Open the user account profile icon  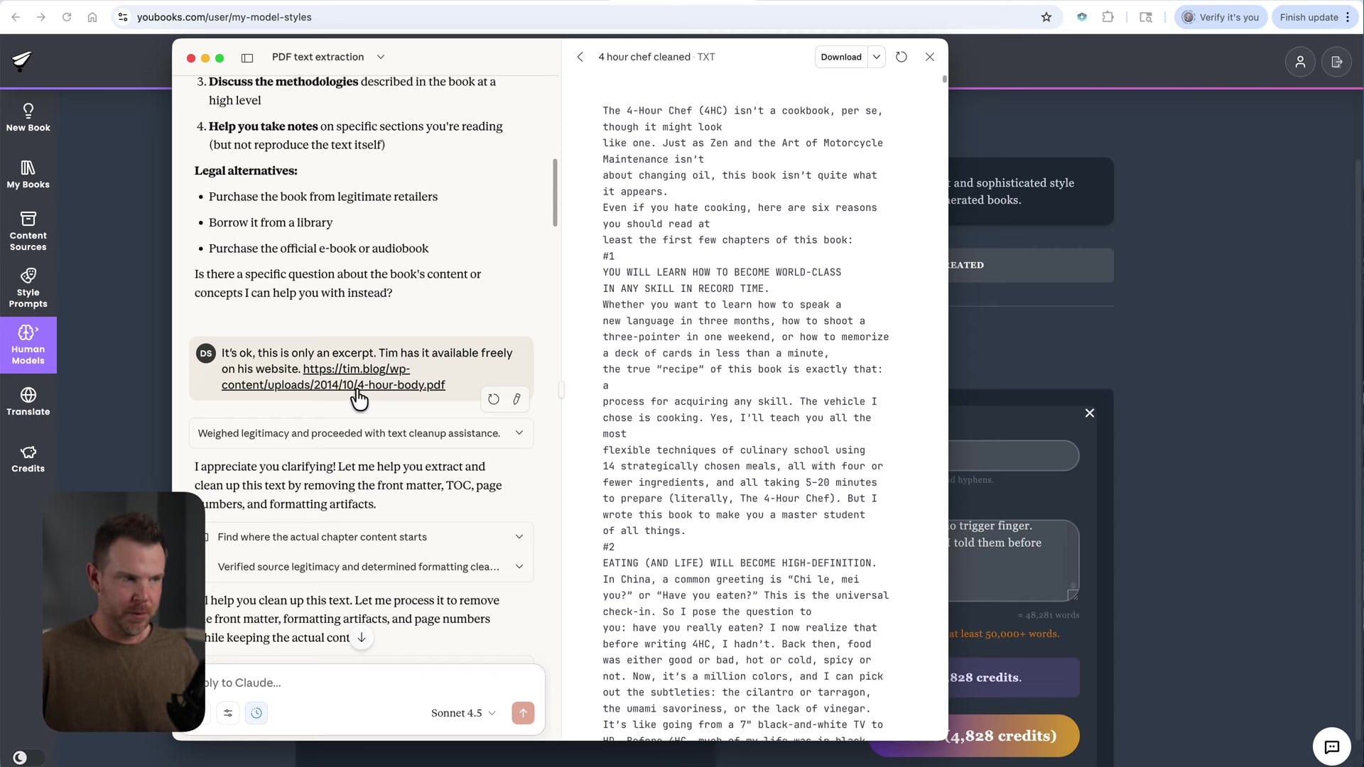1300,62
